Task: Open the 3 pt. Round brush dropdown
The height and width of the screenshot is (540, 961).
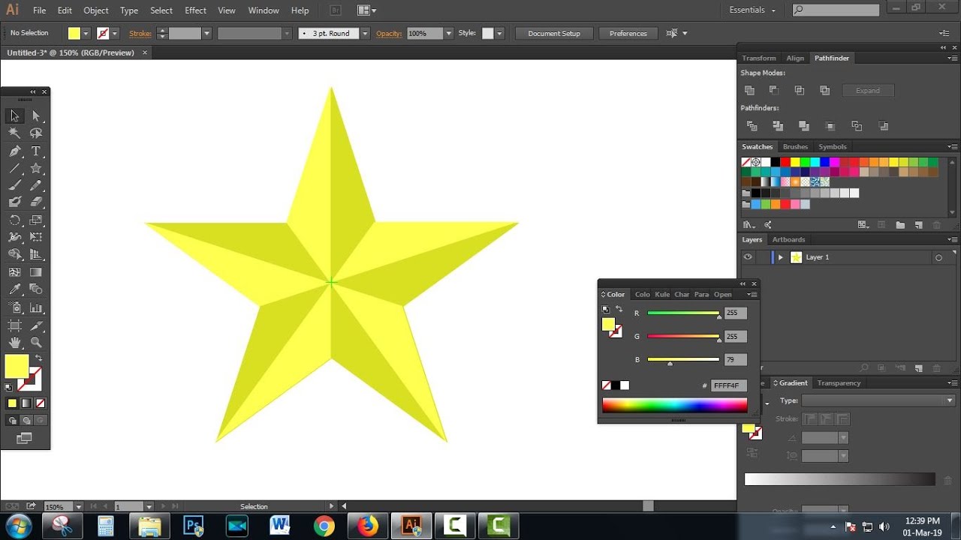Action: tap(365, 33)
